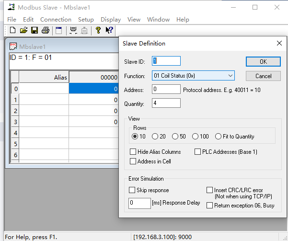Screen dimensions: 288x241
Task: Select the 50 rows radio button
Action: pyautogui.click(x=175, y=137)
